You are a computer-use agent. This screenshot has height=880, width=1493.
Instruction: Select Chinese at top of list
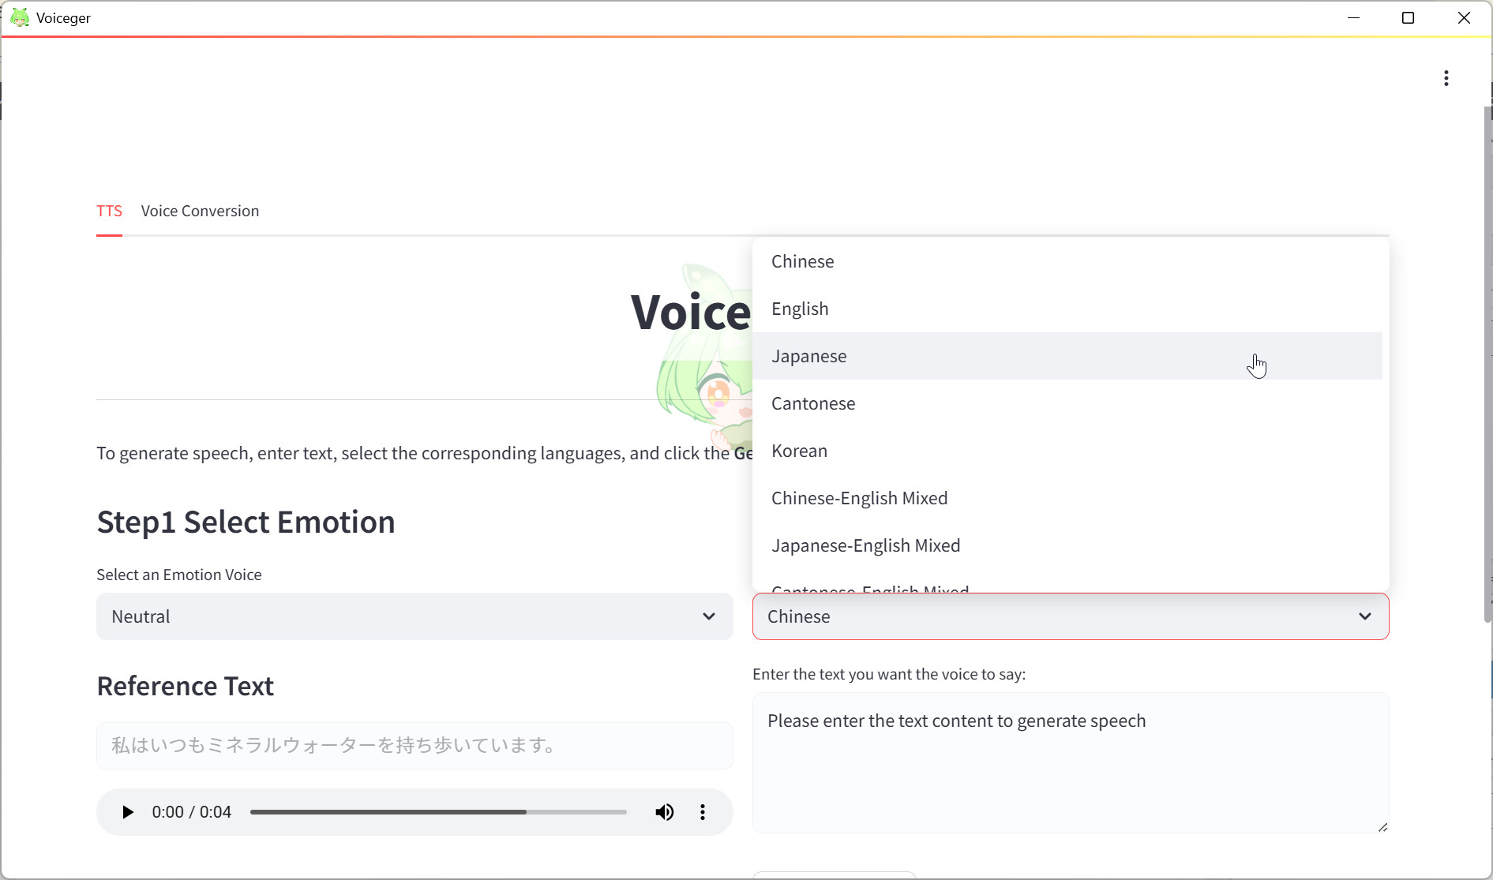[802, 261]
